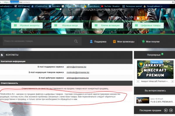Click the green help badge beside Популярные
Screen dimensions: 175x116
pyautogui.click(x=162, y=54)
